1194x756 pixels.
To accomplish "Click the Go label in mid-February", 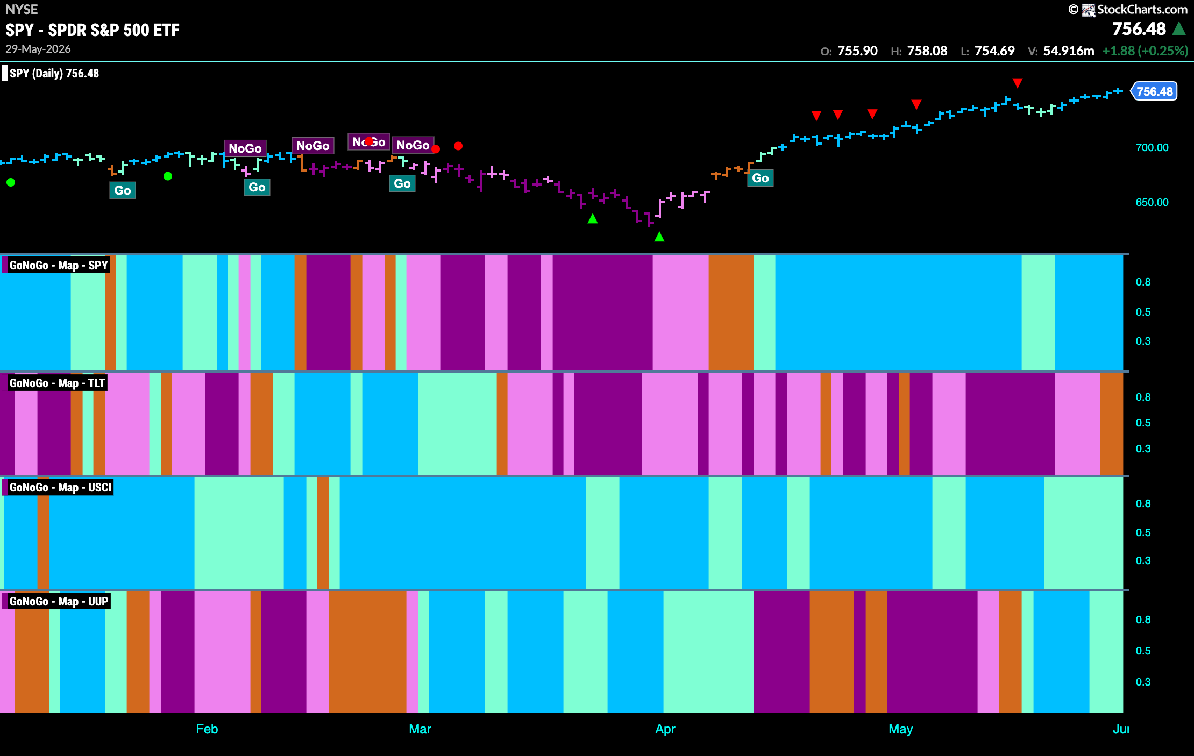I will coord(257,187).
